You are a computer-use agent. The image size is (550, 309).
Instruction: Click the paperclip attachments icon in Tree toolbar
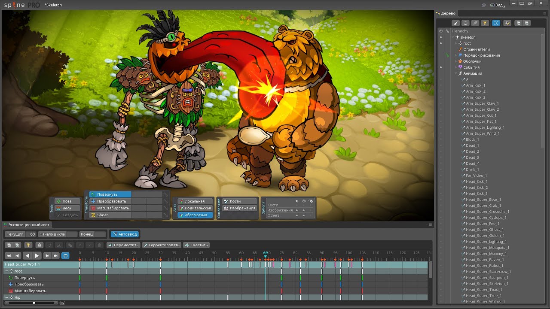pyautogui.click(x=475, y=23)
